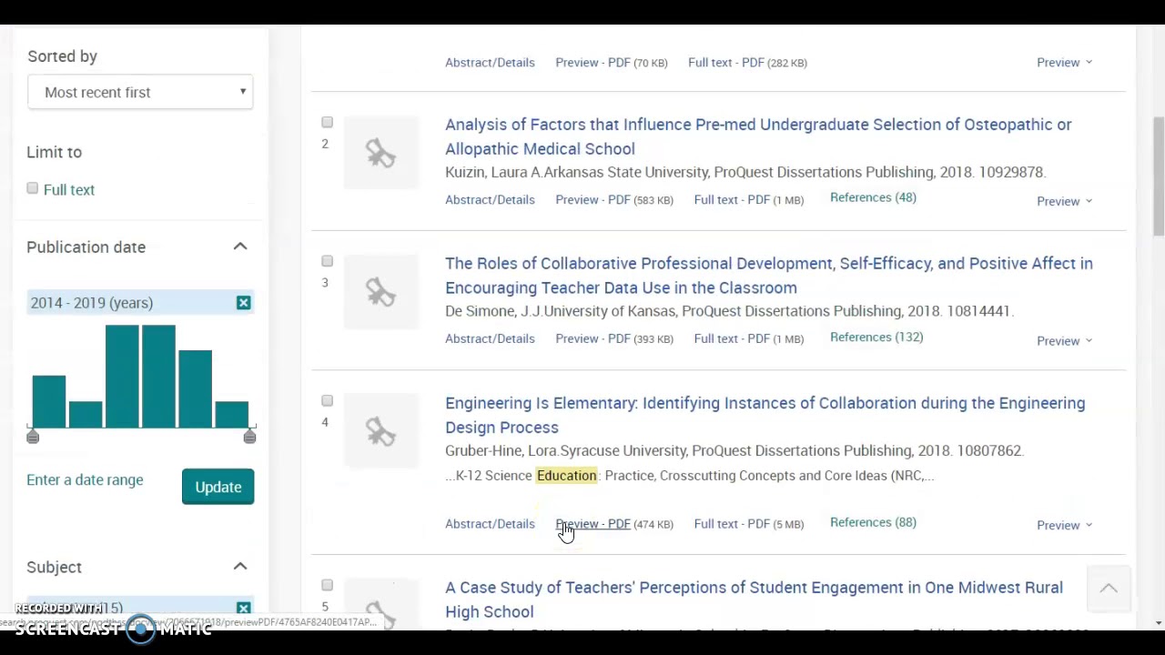Collapse the Subject section
Screen dimensions: 1165x655
240,567
